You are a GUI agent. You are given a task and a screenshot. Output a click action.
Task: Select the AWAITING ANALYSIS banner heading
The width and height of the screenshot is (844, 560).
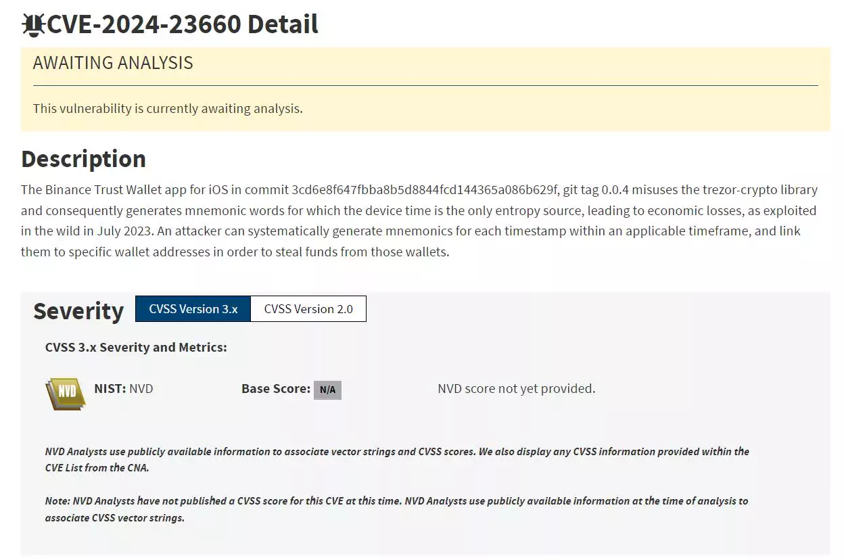click(x=113, y=63)
